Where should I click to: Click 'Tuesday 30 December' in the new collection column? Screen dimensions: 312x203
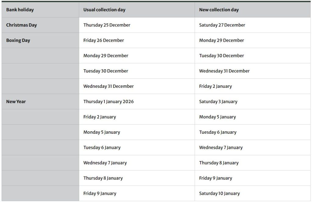[222, 56]
